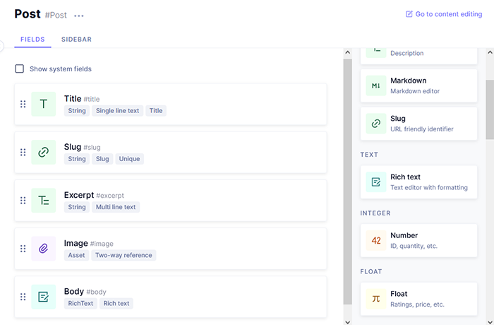Screen dimensions: 494x325
Task: Click the Post model heading
Action: (28, 14)
